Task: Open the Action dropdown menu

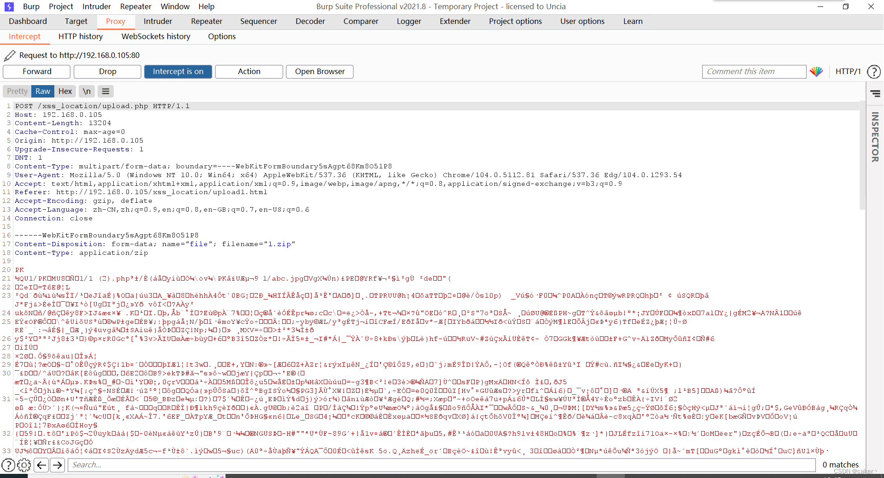Action: tap(249, 71)
